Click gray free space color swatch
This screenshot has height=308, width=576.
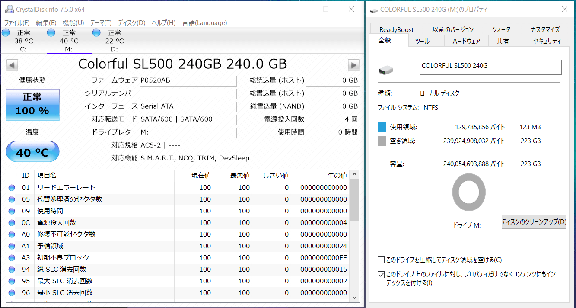tap(382, 141)
